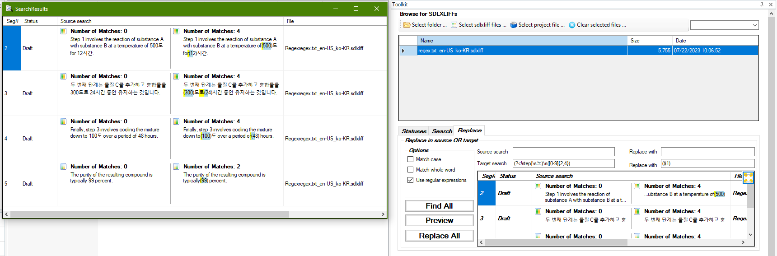The image size is (777, 256).
Task: Open the dropdown in Browse toolbar
Action: 724,25
